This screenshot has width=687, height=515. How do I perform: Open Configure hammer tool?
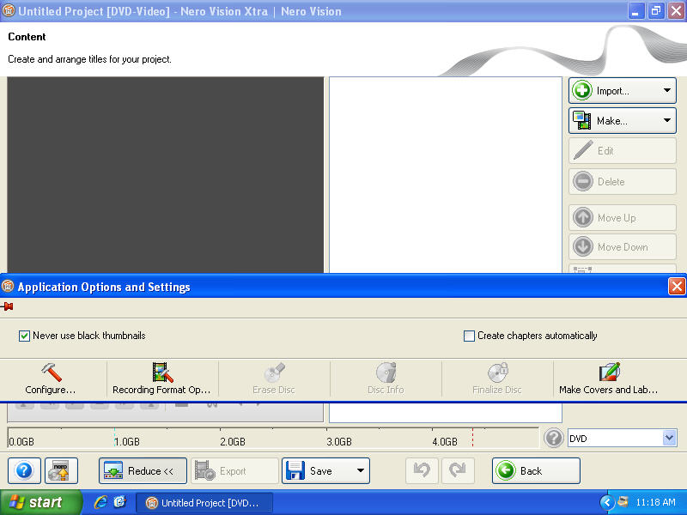click(51, 379)
